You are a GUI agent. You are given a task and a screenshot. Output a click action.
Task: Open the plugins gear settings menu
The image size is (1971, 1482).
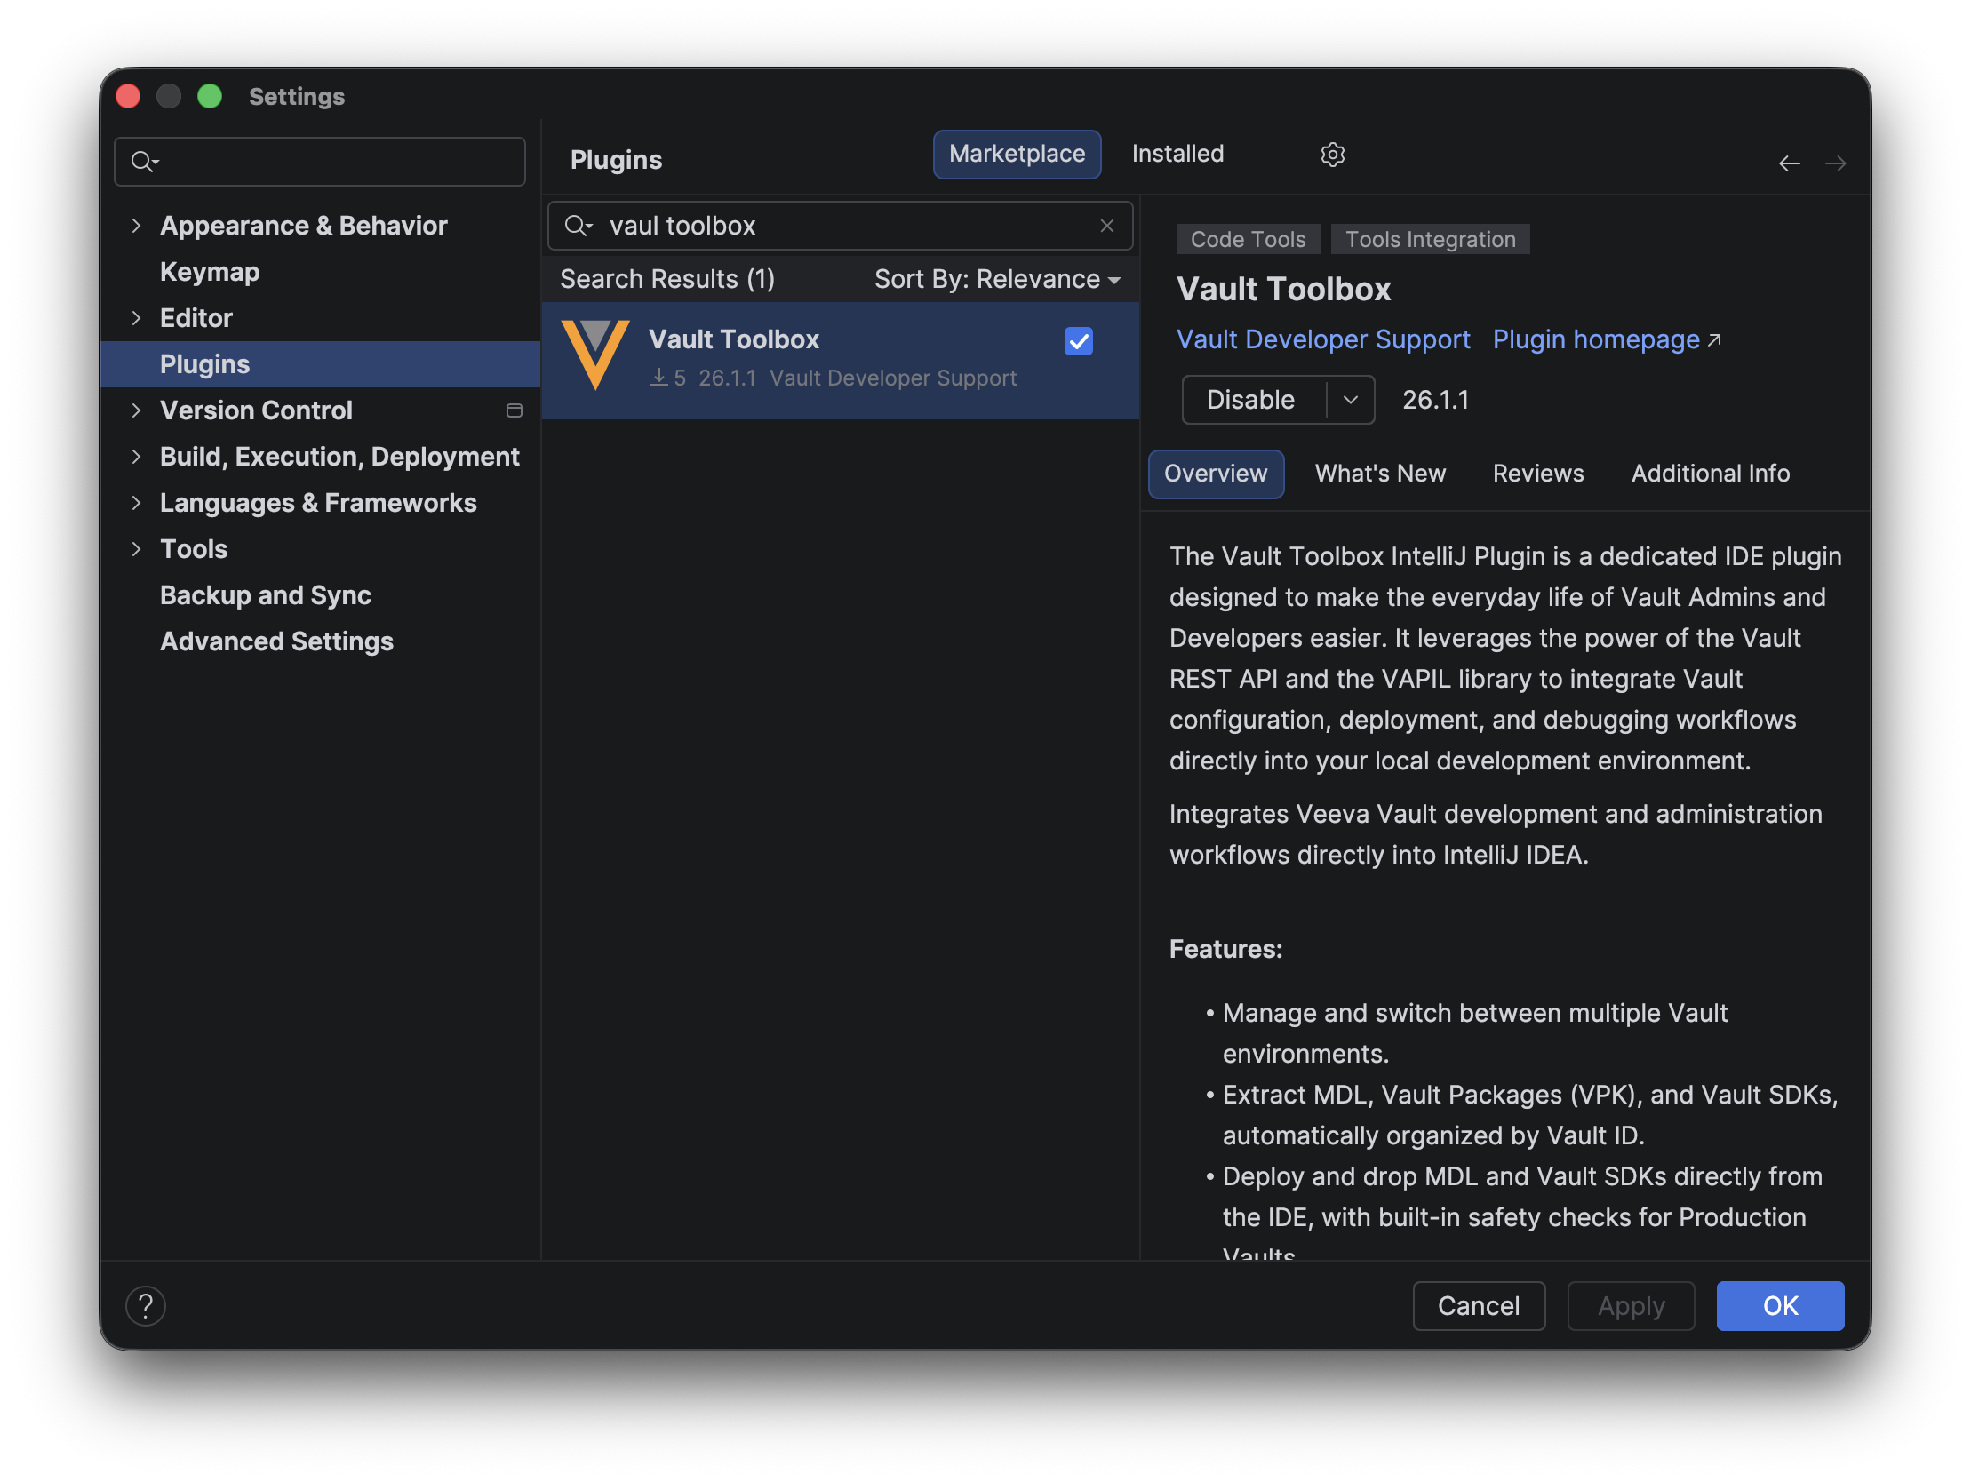pyautogui.click(x=1331, y=155)
